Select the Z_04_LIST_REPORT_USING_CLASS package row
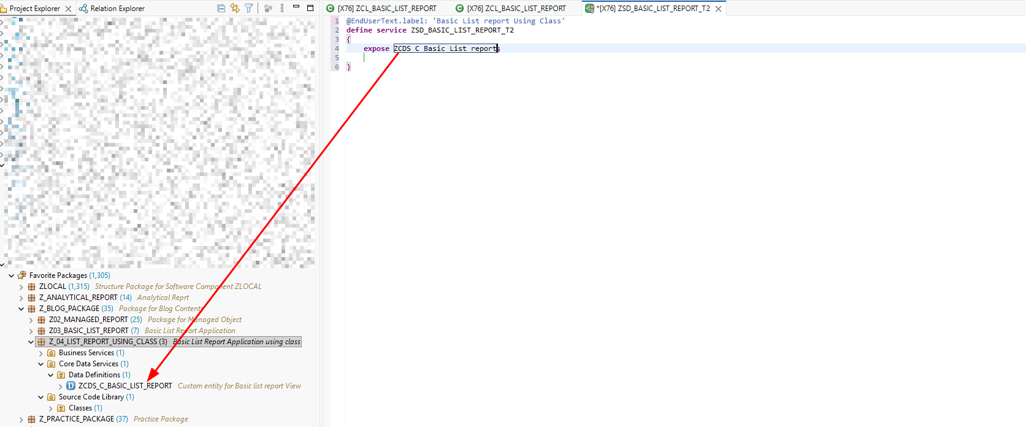Image resolution: width=1026 pixels, height=427 pixels. click(169, 342)
